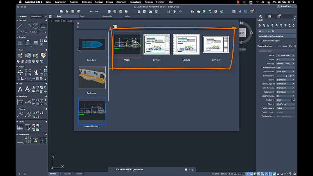Click the Oben view label control

click(58, 21)
